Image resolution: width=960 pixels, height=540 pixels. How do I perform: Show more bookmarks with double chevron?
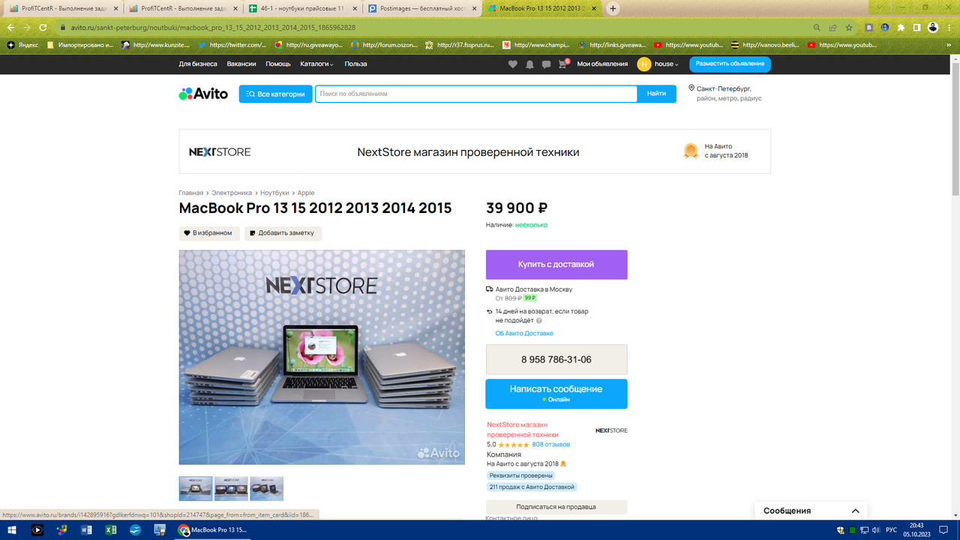tap(948, 45)
